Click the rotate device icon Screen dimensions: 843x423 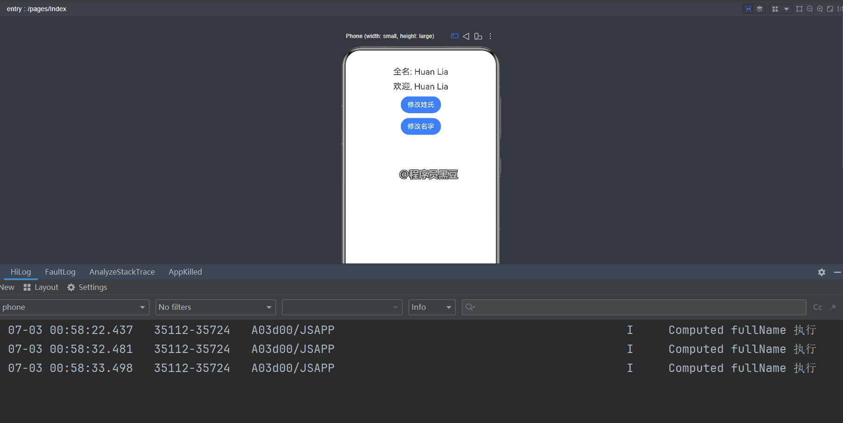(478, 36)
